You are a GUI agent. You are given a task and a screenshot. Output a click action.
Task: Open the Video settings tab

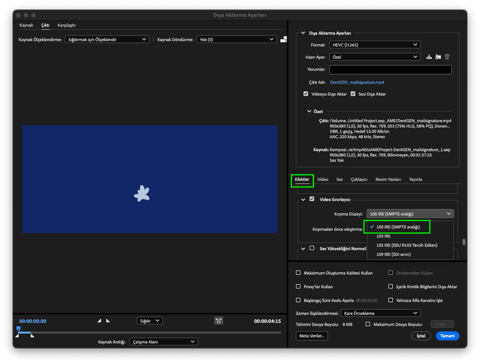323,179
